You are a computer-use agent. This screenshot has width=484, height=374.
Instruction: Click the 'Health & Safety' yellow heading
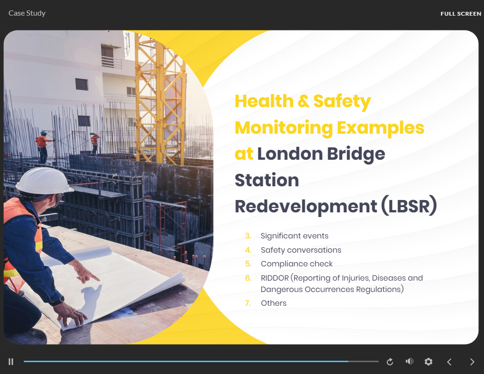pyautogui.click(x=302, y=101)
